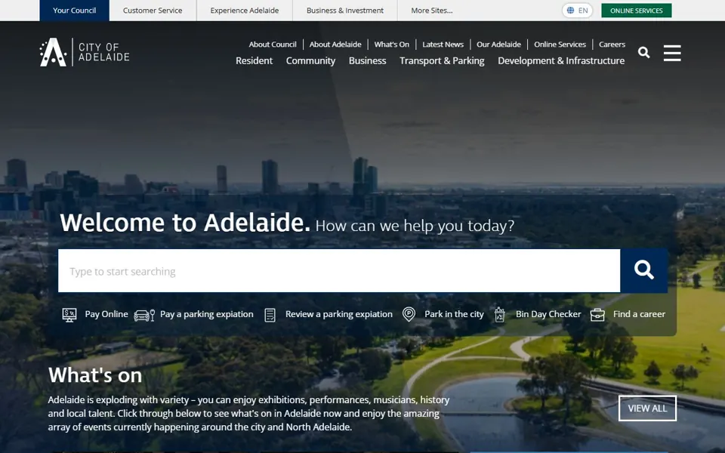The image size is (725, 453).
Task: Click the Pay Online quick link
Action: 106,314
